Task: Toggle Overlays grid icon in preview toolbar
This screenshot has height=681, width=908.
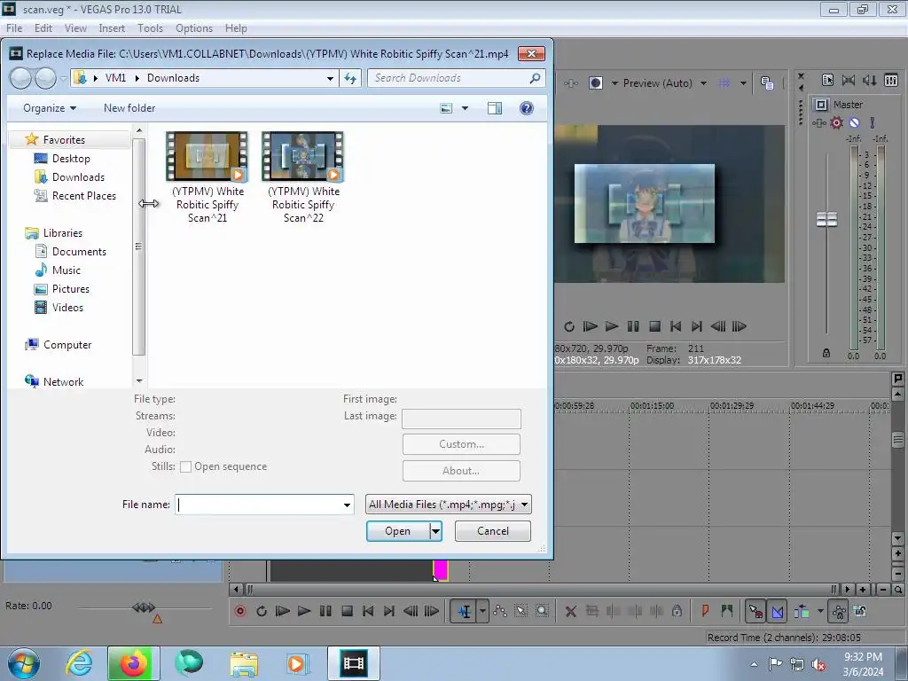Action: point(724,83)
